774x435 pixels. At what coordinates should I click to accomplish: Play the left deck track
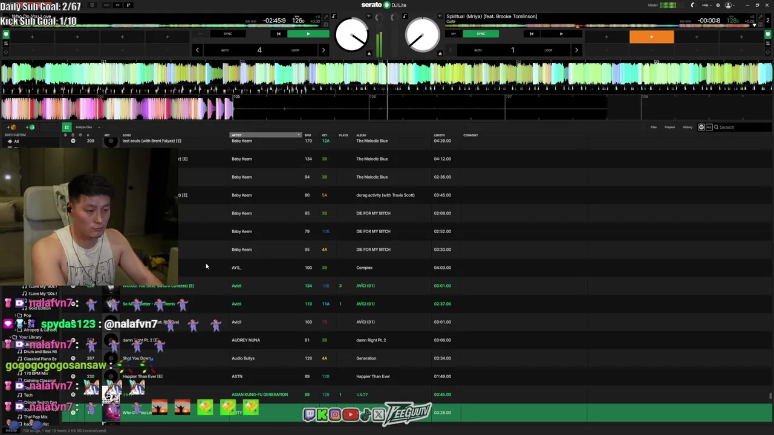(x=308, y=34)
